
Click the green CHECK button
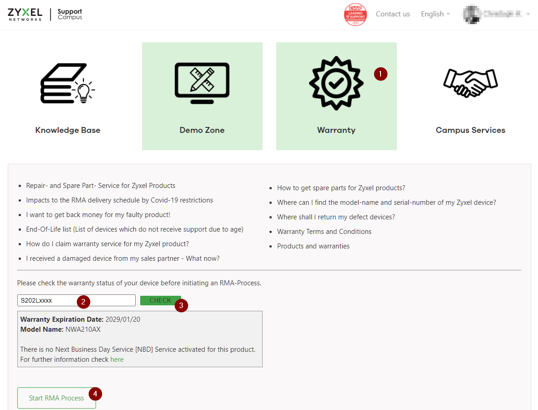[x=160, y=300]
